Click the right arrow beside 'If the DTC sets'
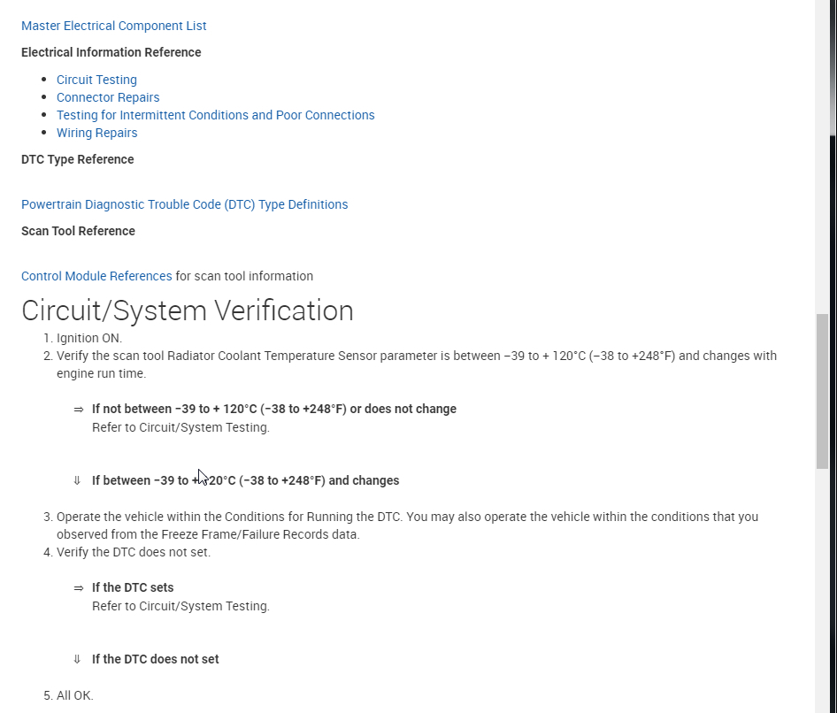The width and height of the screenshot is (837, 713). tap(78, 588)
